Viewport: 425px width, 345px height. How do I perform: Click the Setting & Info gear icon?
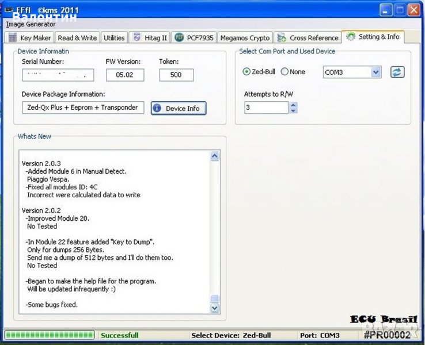click(x=351, y=37)
